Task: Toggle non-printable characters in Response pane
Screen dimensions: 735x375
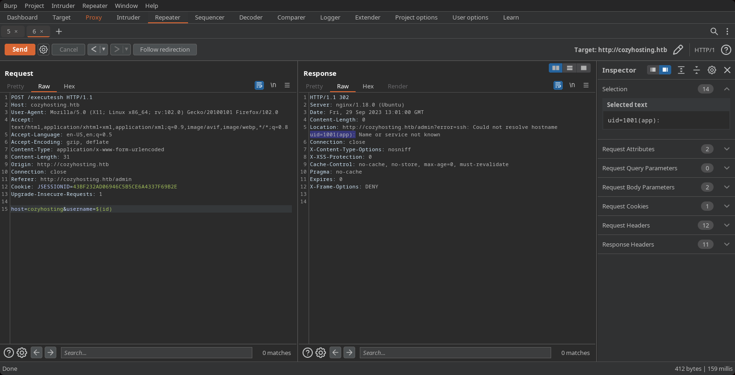Action: click(572, 85)
